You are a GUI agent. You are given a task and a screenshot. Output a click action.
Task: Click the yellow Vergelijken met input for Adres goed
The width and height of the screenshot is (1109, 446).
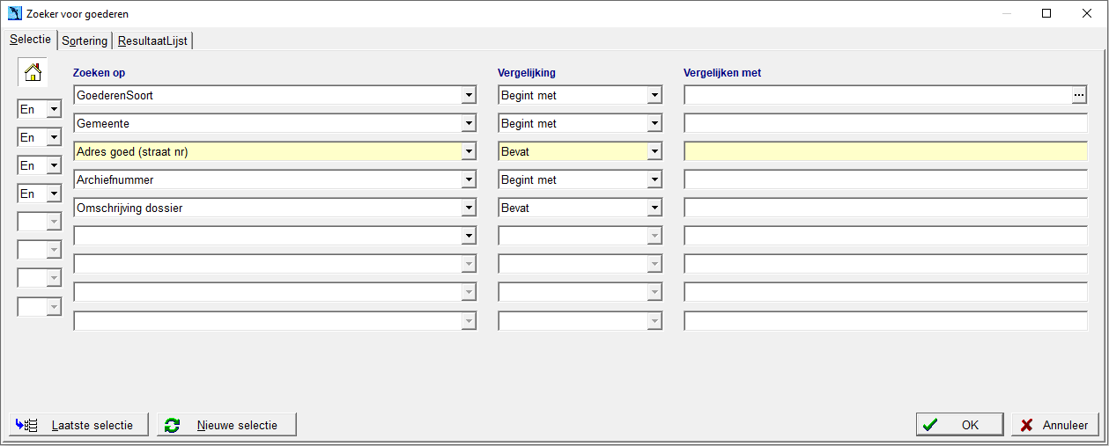[x=885, y=151]
